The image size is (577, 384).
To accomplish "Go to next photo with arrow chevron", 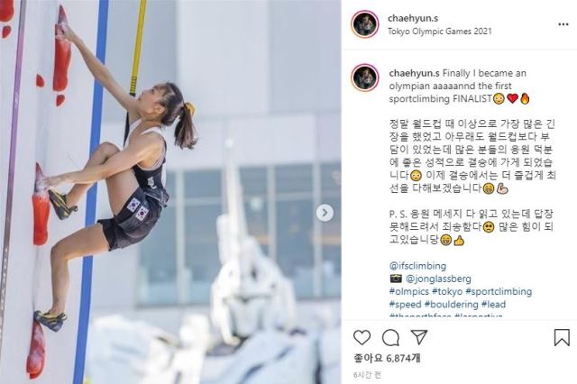I will [325, 213].
